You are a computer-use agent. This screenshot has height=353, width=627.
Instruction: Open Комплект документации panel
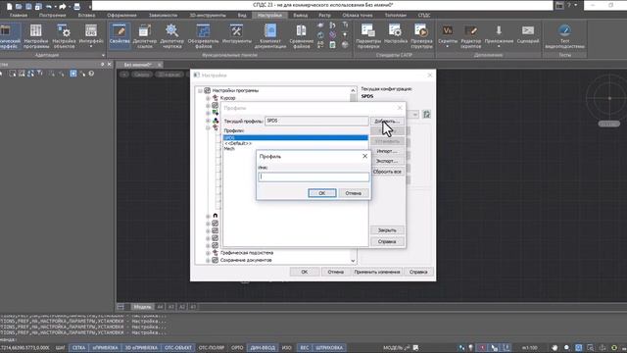tap(270, 36)
